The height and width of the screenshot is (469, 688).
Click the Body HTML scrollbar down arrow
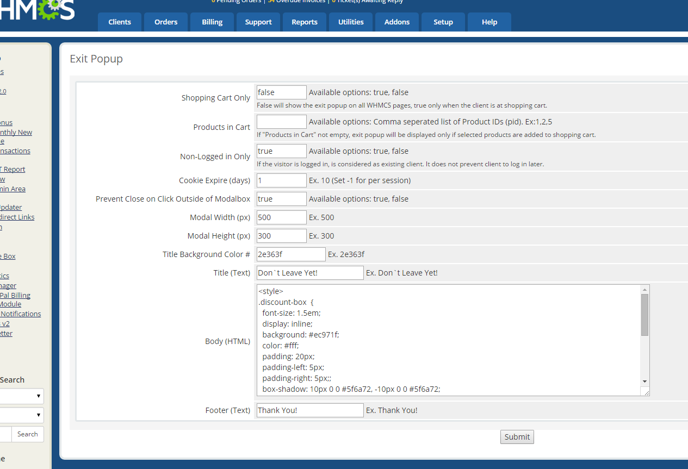pos(644,382)
